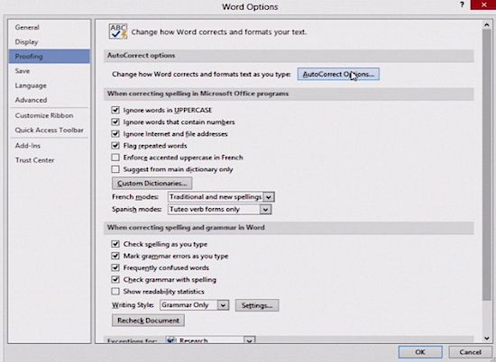Screen dimensions: 496x362
Task: Click the 'Writing Style:' label
Action: coord(133,305)
